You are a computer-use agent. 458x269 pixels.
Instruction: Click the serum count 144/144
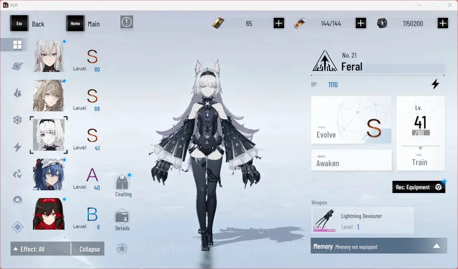[331, 24]
